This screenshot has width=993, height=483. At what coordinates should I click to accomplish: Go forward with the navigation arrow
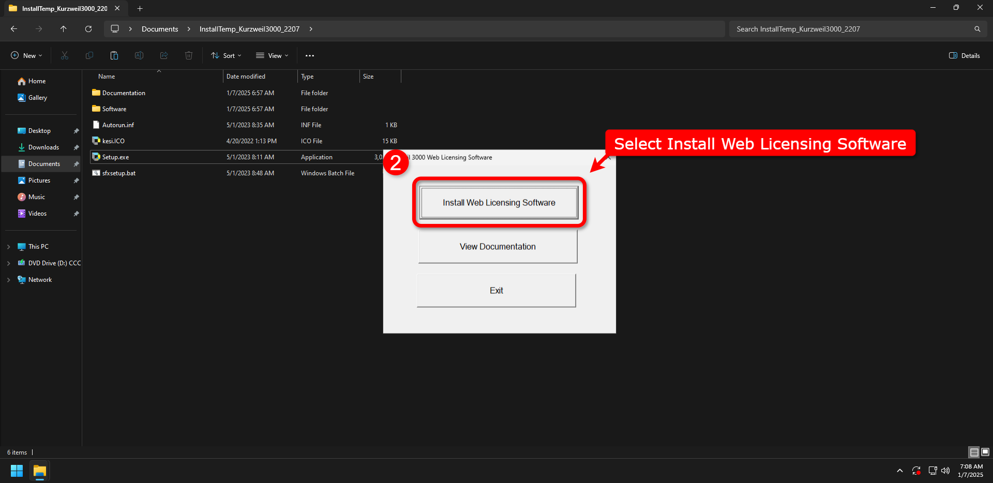click(x=39, y=29)
